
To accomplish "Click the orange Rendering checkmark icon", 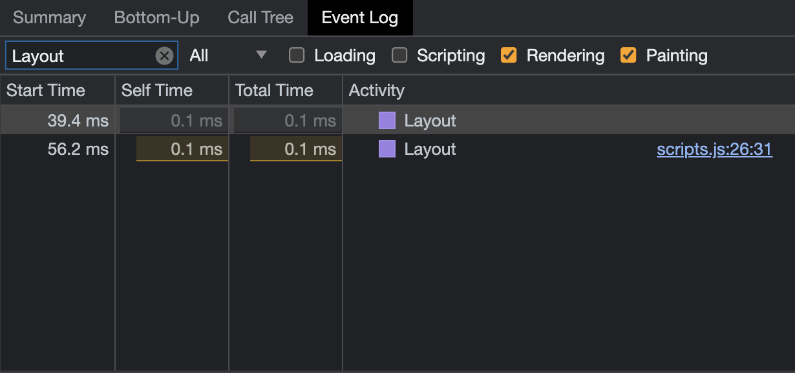I will (509, 55).
